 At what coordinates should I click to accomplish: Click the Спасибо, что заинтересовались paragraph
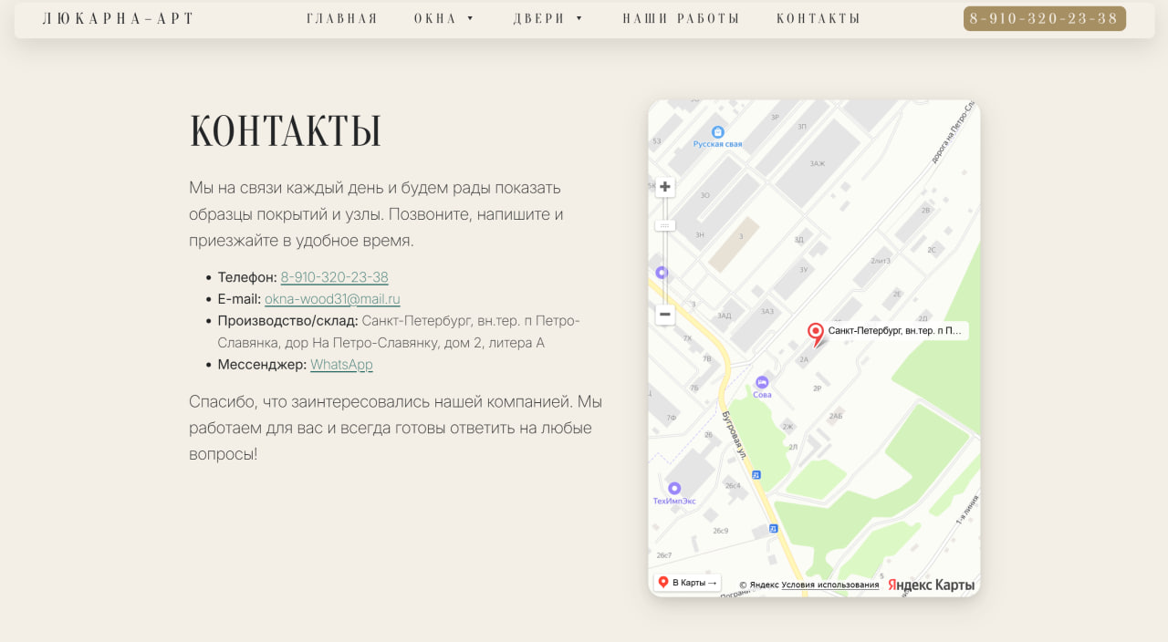pos(396,428)
